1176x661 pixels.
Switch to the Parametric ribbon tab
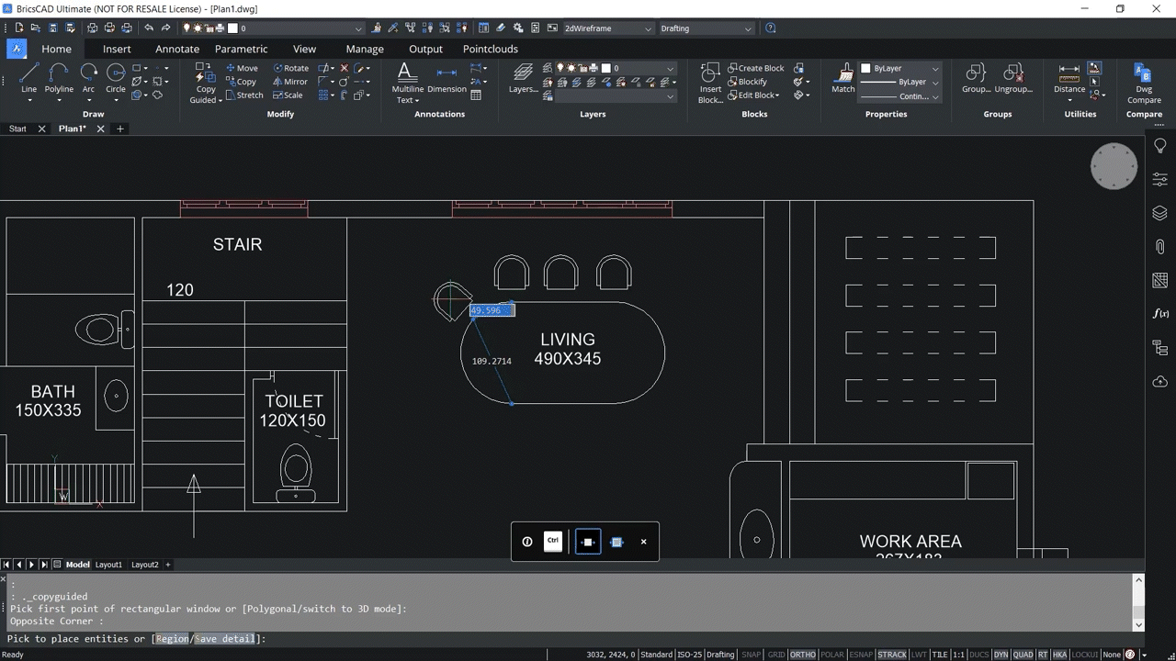click(241, 49)
